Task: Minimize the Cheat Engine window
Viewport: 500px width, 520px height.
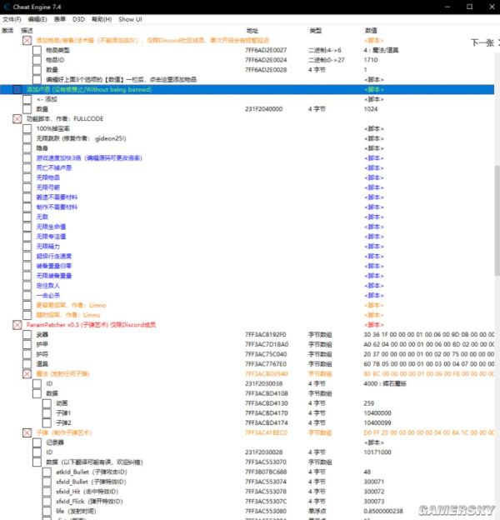Action: pos(447,7)
